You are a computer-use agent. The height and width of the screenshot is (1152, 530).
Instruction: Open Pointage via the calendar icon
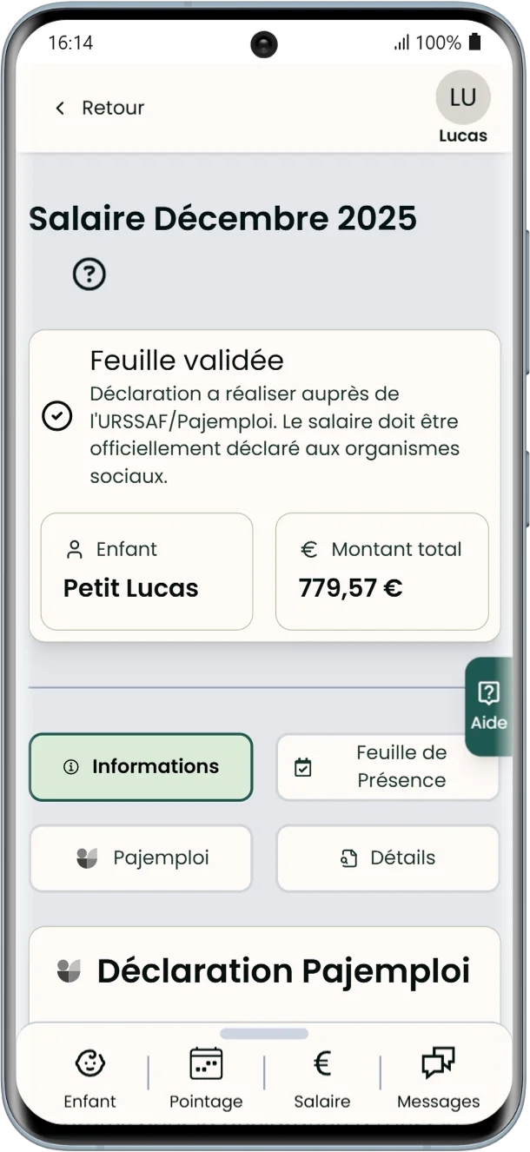pyautogui.click(x=206, y=1063)
